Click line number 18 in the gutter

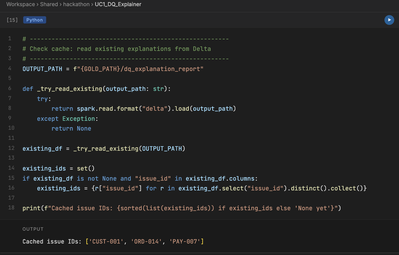[x=11, y=208]
